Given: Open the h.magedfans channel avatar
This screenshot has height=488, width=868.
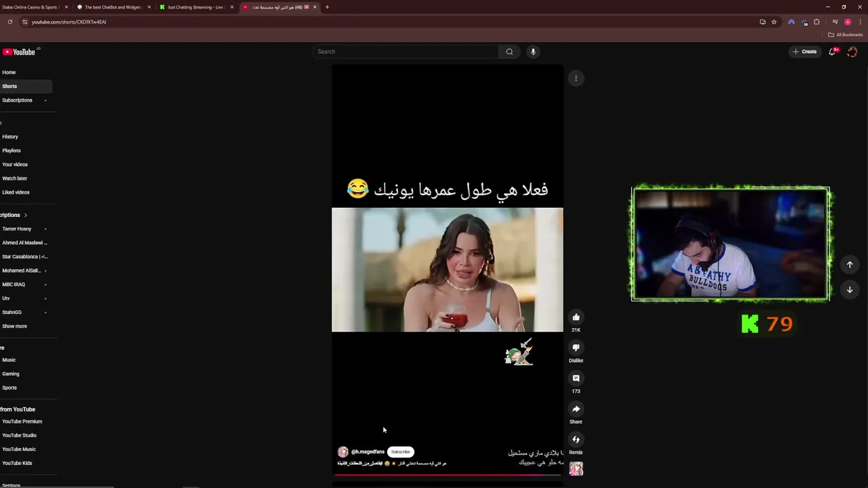Looking at the screenshot, I should 343,452.
